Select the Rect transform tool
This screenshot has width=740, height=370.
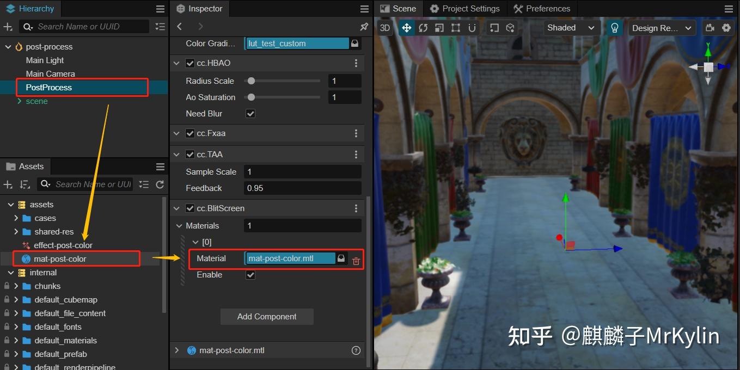point(455,27)
